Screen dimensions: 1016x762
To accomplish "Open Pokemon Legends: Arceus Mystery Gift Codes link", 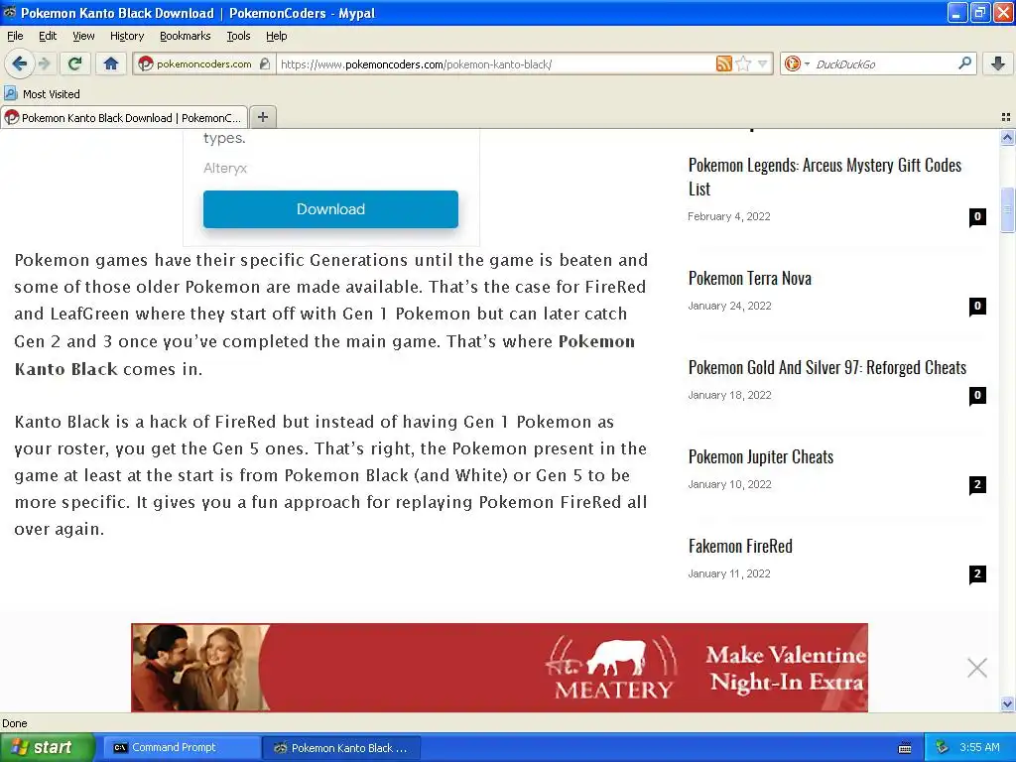I will coord(825,177).
